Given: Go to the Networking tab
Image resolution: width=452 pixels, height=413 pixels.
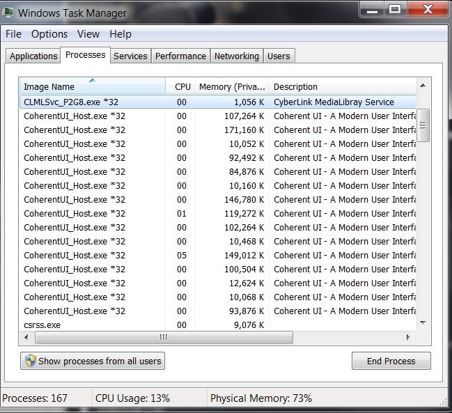Looking at the screenshot, I should click(236, 56).
